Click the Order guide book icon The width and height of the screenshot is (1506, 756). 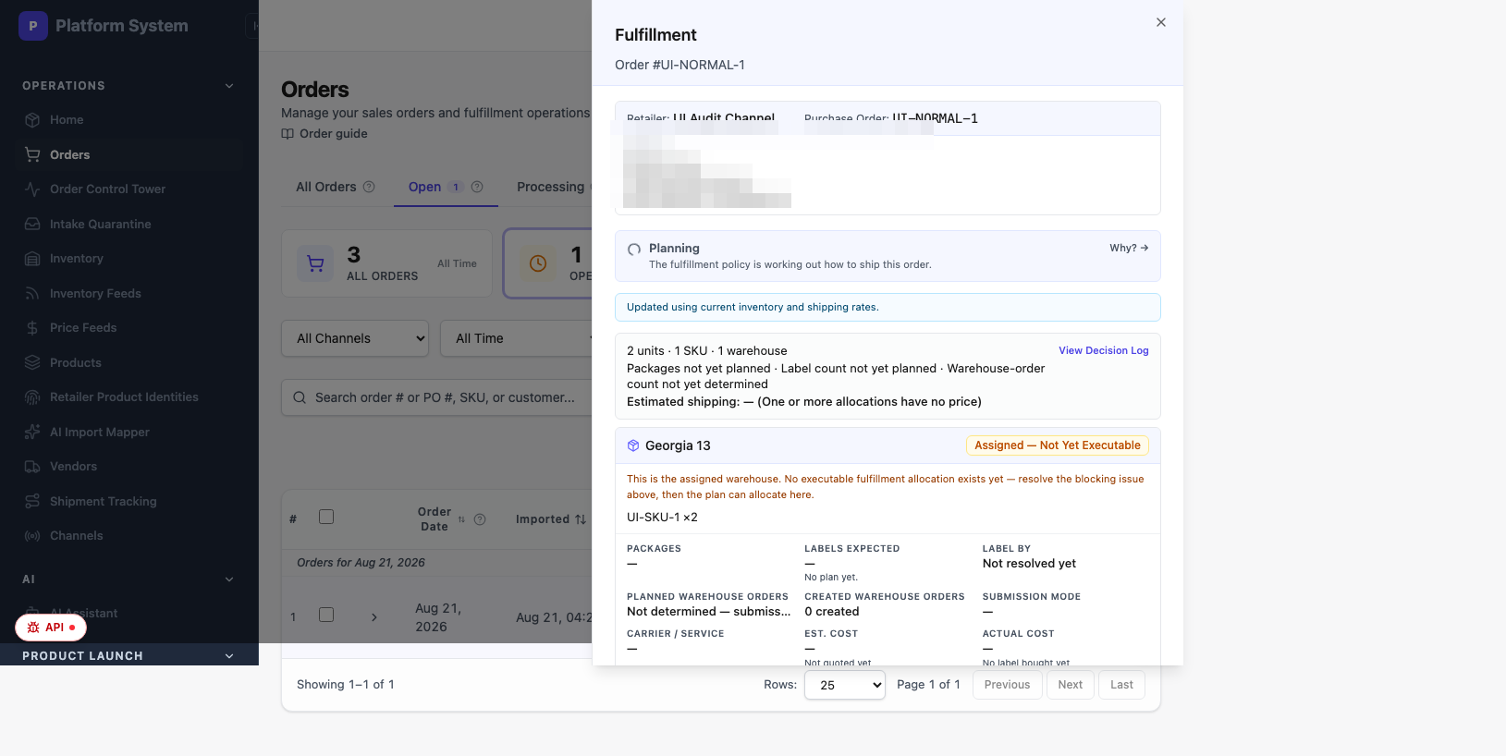pos(288,134)
